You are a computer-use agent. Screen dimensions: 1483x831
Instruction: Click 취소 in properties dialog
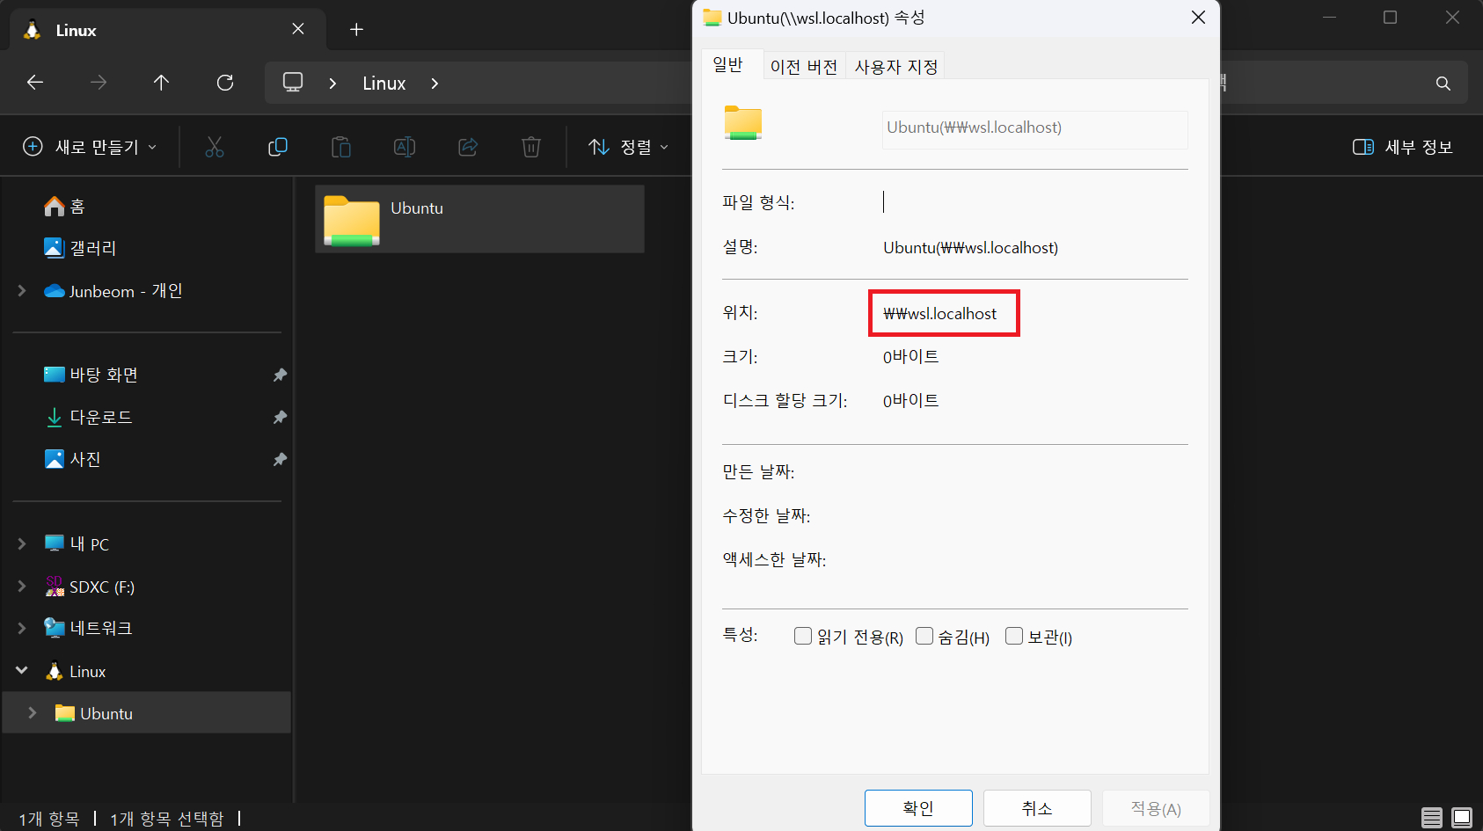1037,808
